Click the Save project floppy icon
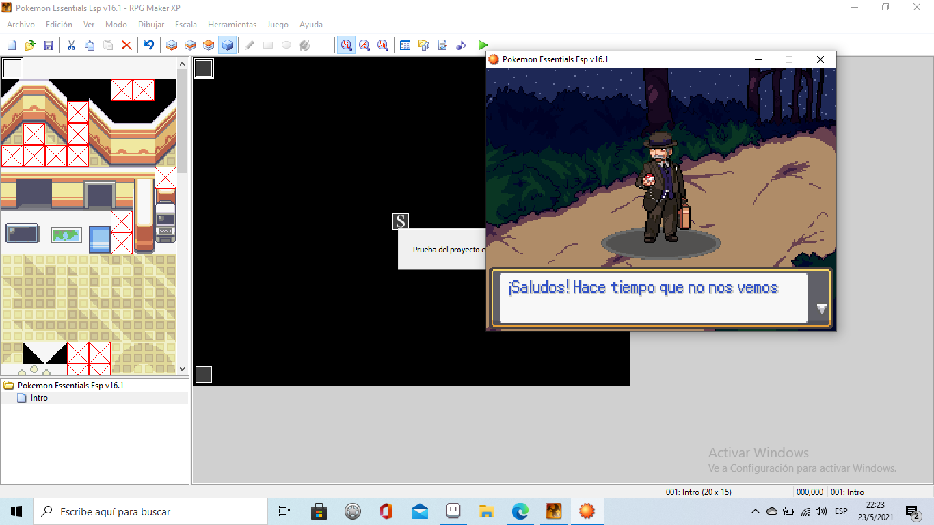934x525 pixels. click(x=49, y=45)
